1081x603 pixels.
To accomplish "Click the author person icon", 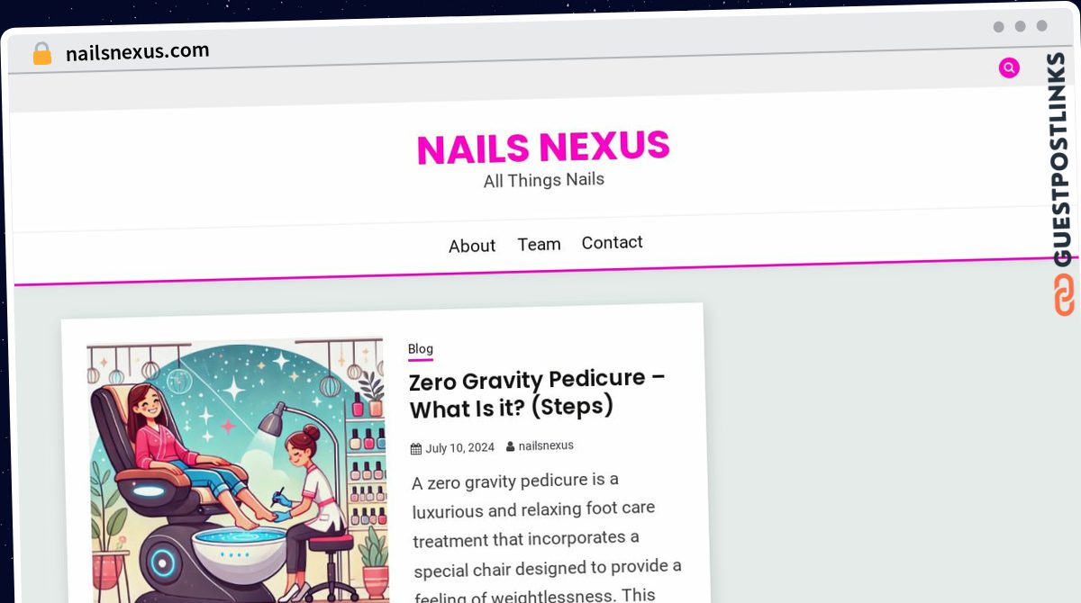I will [511, 446].
